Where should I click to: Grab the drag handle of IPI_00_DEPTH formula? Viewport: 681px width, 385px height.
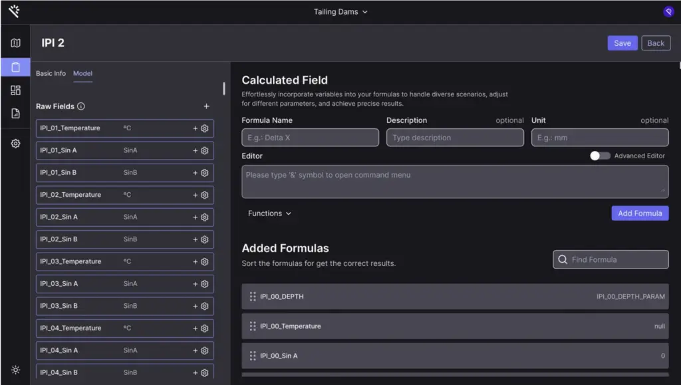(x=253, y=297)
